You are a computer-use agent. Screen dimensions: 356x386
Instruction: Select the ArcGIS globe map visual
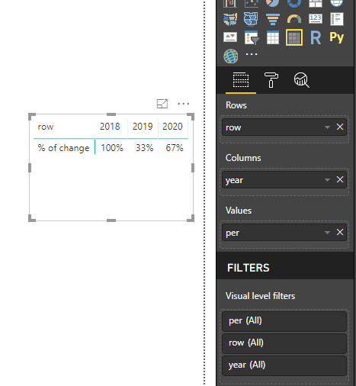coord(231,56)
